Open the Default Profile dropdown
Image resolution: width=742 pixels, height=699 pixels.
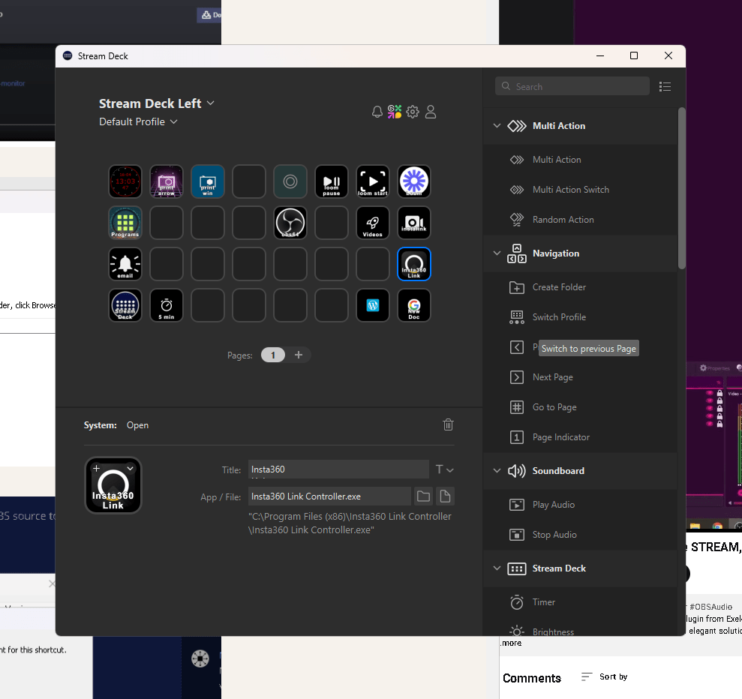pos(138,121)
